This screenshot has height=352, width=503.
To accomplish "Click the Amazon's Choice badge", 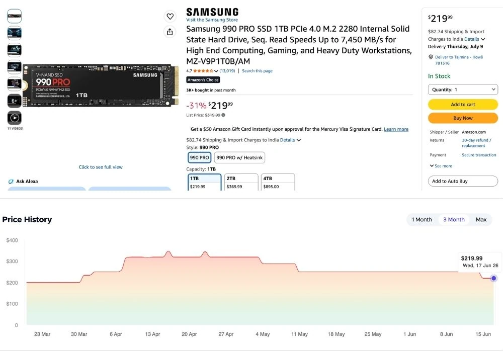I will 203,80.
